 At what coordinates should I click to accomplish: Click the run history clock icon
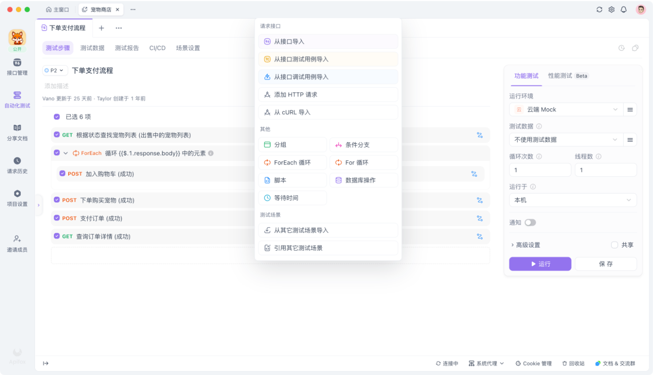[621, 48]
